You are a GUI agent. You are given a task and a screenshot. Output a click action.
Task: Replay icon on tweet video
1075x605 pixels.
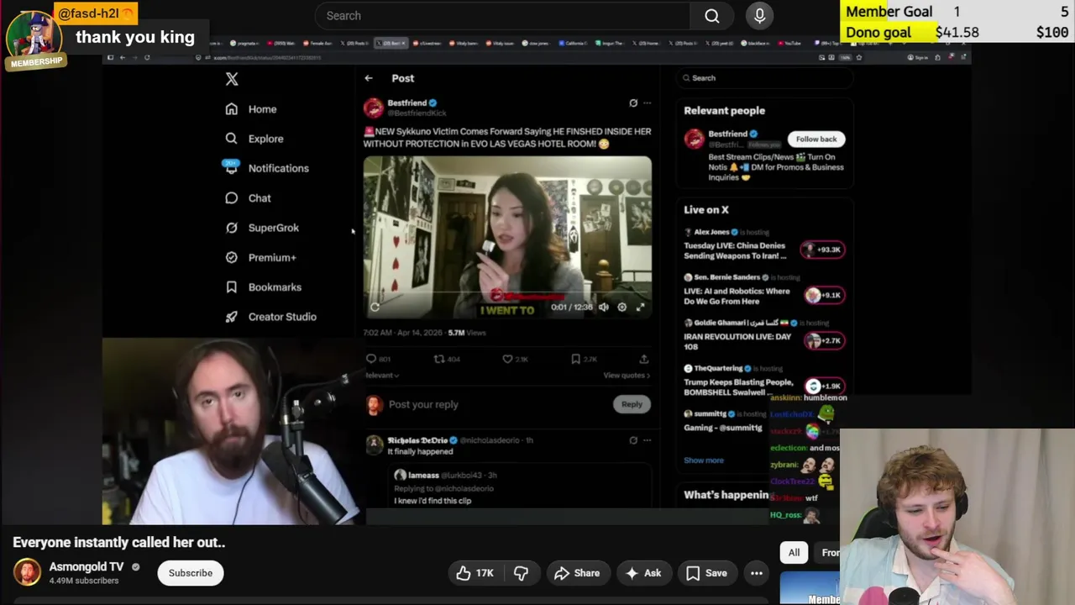click(375, 307)
